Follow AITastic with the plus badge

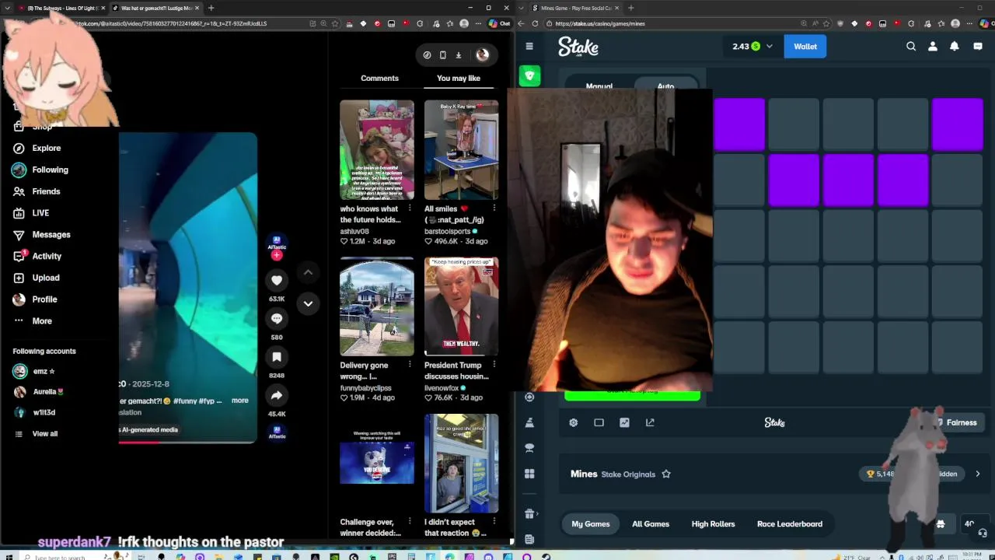tap(277, 255)
